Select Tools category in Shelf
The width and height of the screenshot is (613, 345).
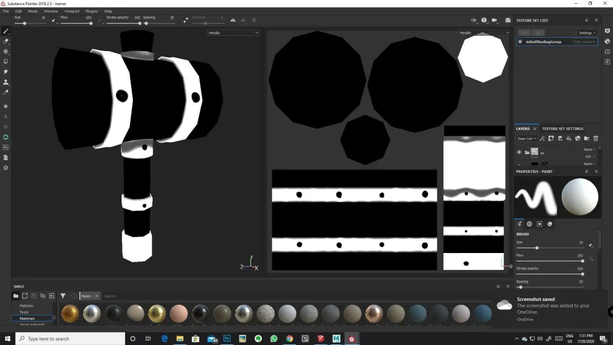coord(24,312)
